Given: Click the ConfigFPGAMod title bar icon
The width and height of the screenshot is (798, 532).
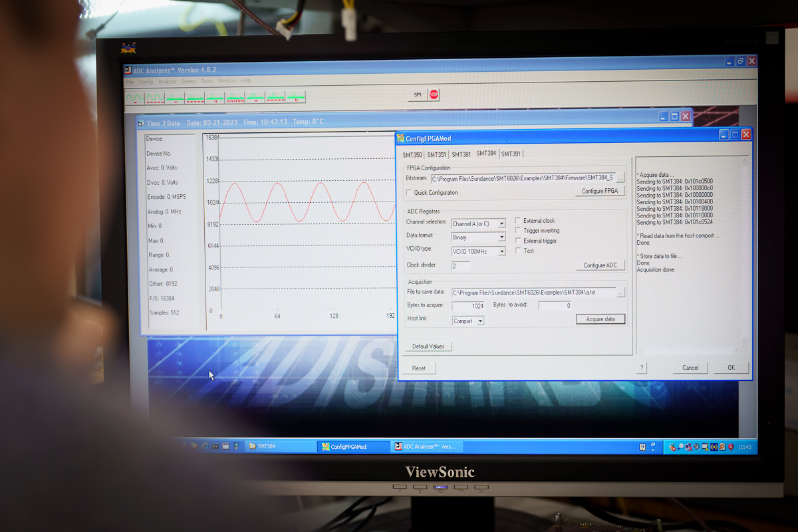Looking at the screenshot, I should (400, 138).
